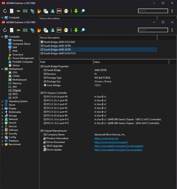Expand Server tree node
This screenshot has height=189, width=177.
pyautogui.click(x=2, y=105)
